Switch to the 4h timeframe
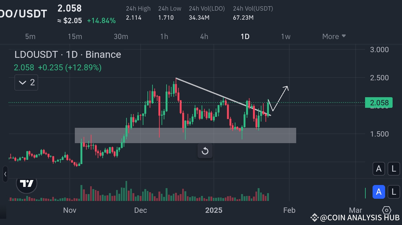The height and width of the screenshot is (225, 402). pyautogui.click(x=204, y=36)
